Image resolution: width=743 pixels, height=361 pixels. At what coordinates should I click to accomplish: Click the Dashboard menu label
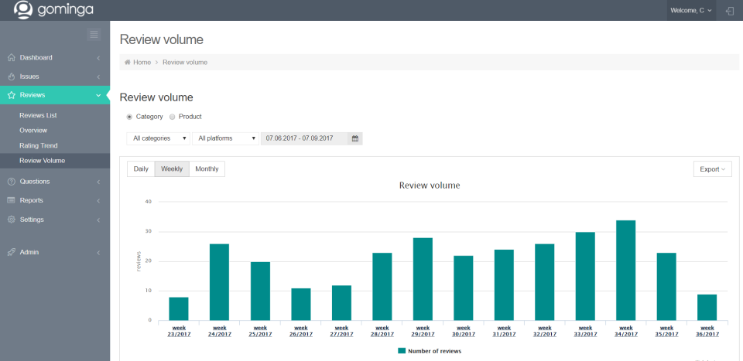36,58
